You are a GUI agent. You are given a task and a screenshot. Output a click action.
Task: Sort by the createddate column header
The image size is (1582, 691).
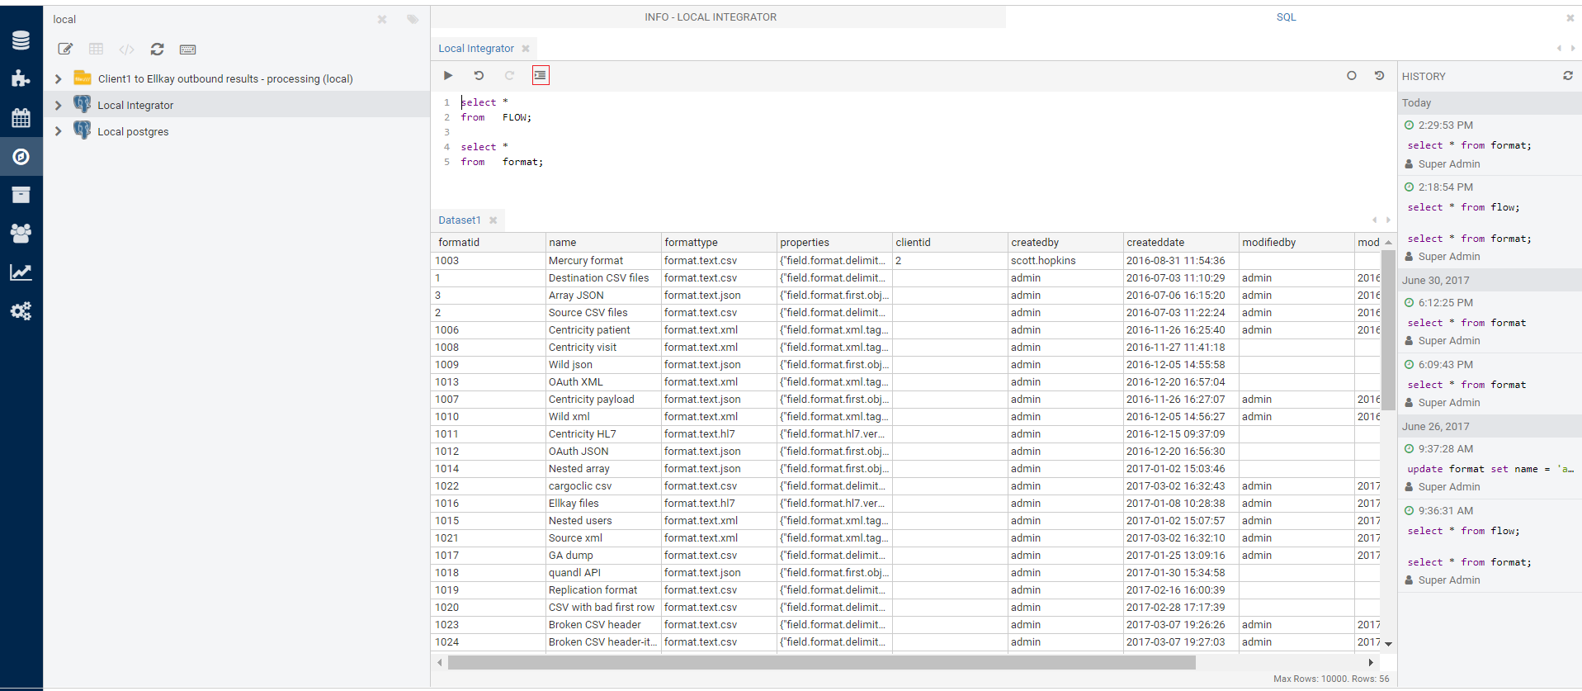point(1181,242)
